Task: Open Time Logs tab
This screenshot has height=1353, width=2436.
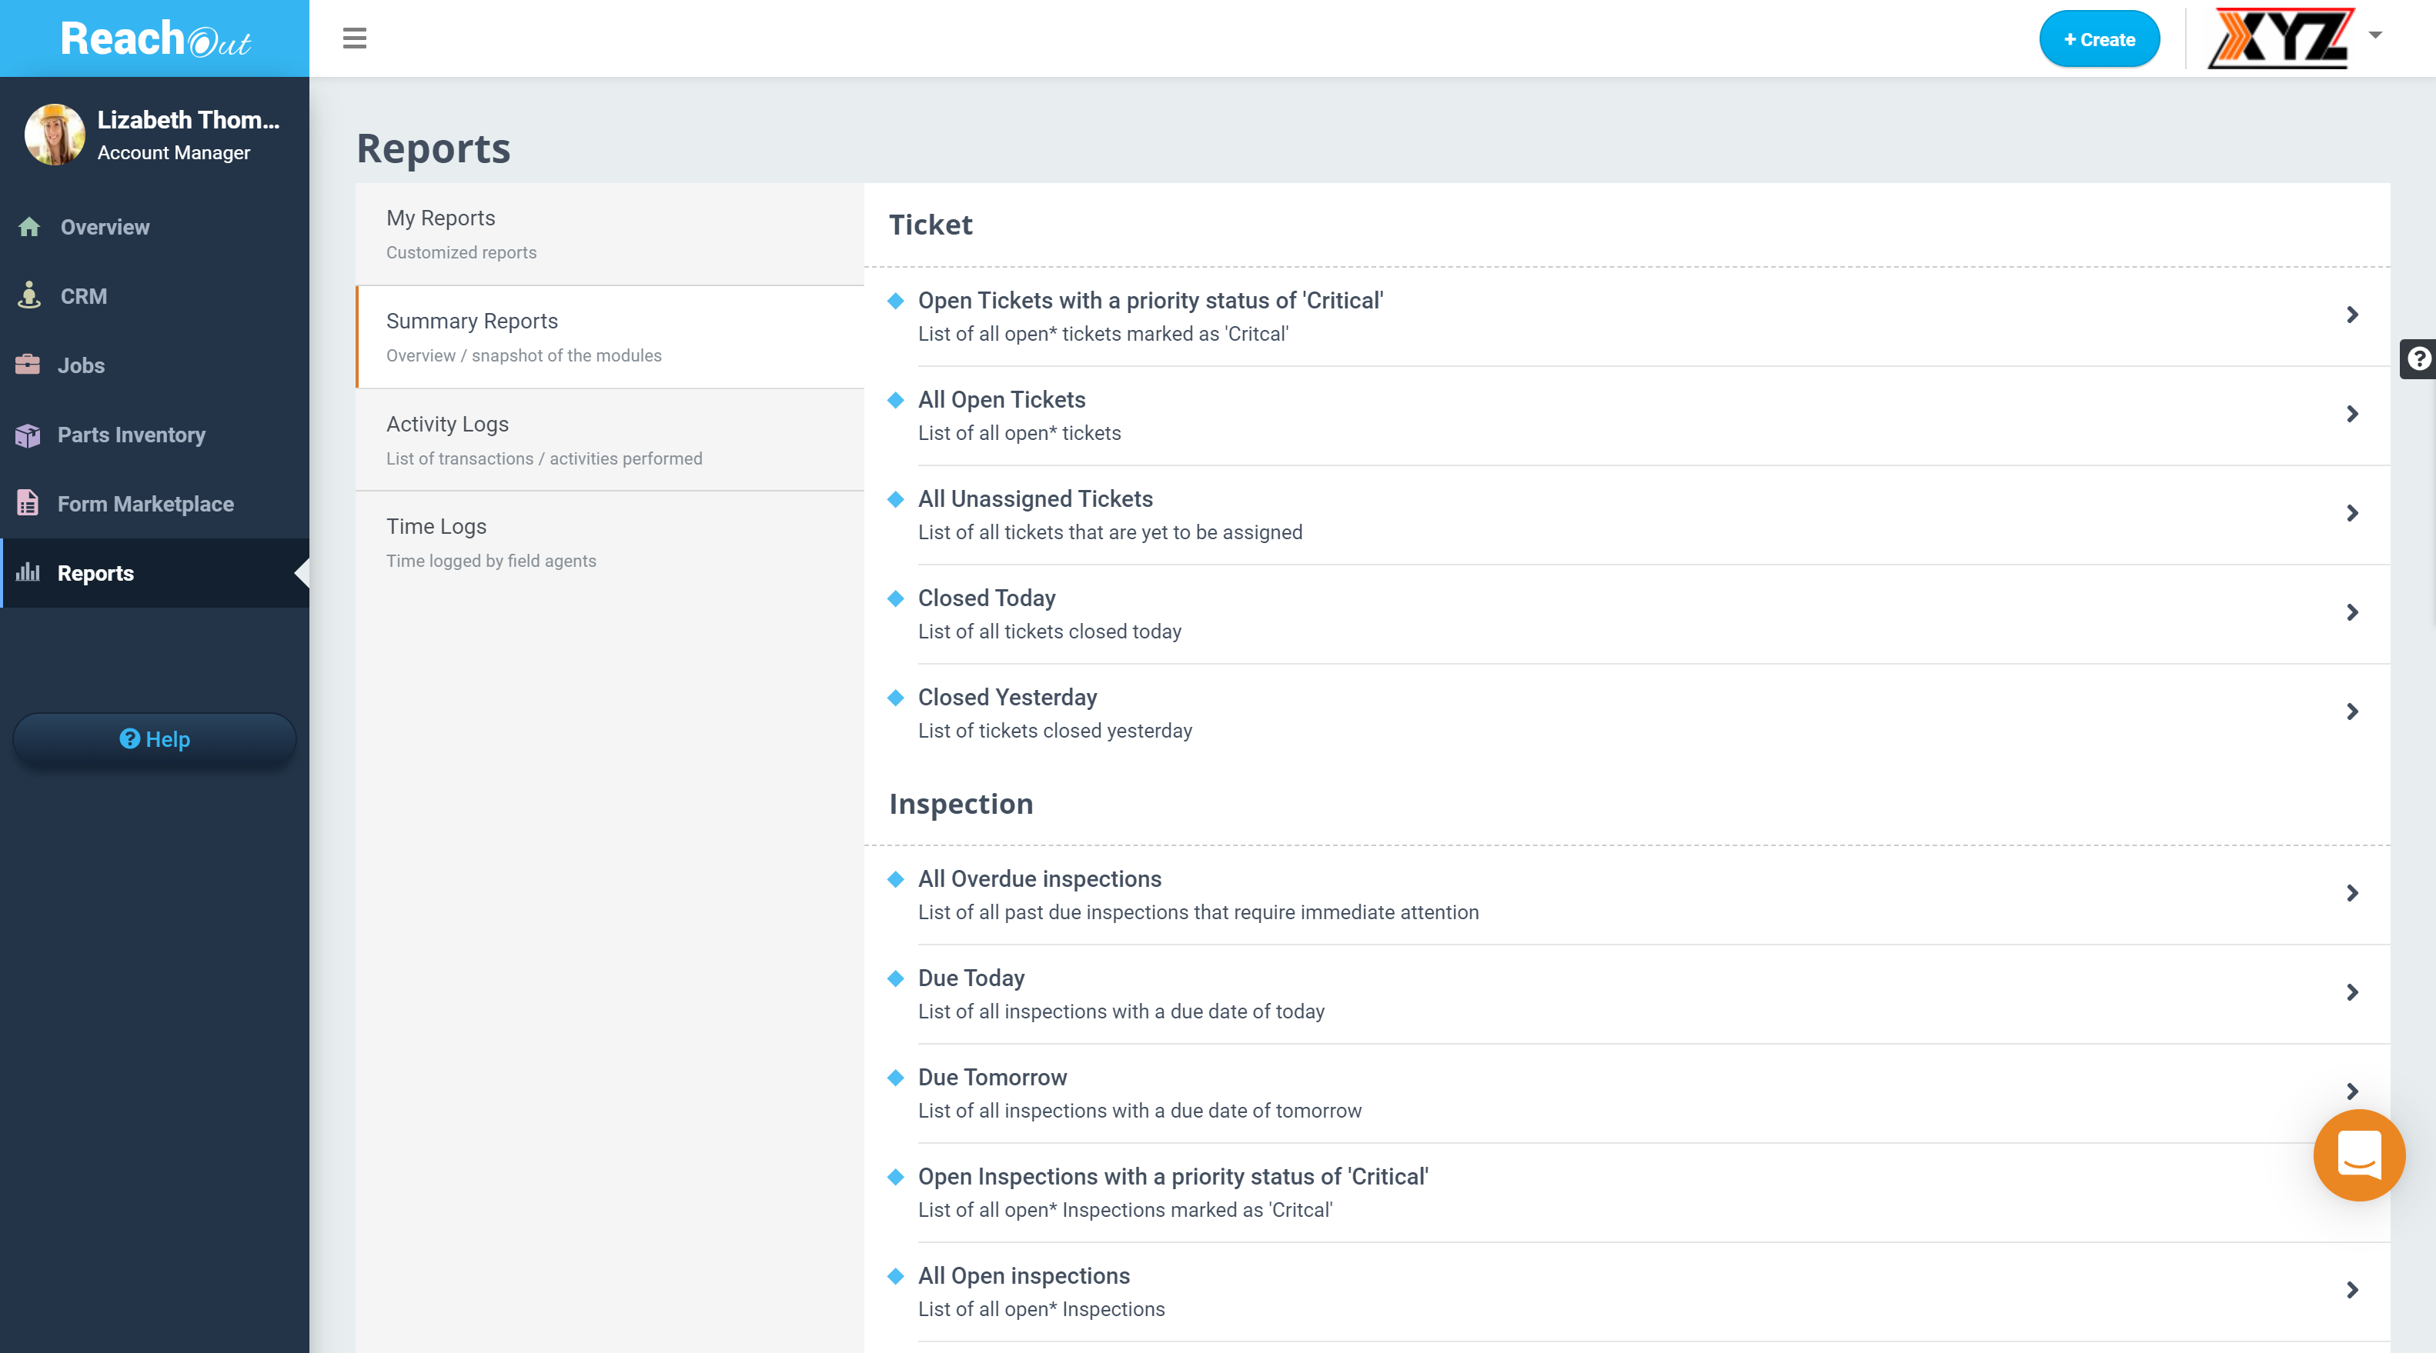Action: coord(610,542)
